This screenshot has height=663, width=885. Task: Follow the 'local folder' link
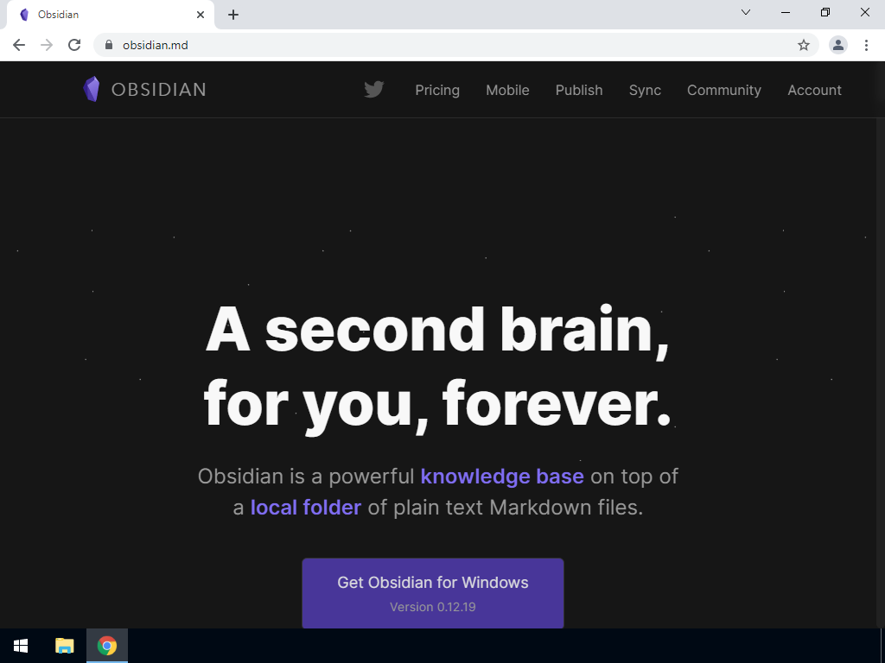click(x=305, y=508)
